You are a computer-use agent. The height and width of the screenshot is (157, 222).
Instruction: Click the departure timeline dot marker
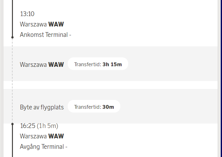coord(12,124)
